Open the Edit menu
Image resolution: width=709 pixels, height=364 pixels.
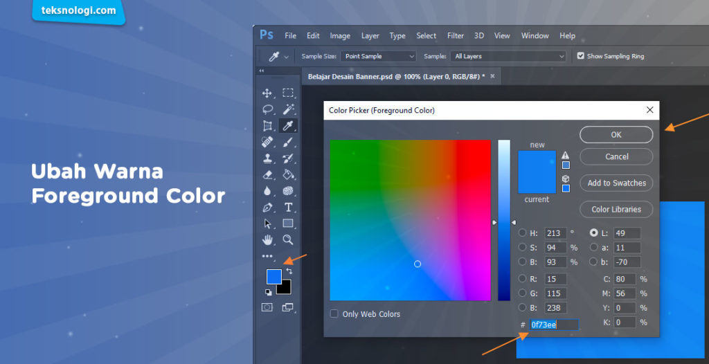pos(313,36)
